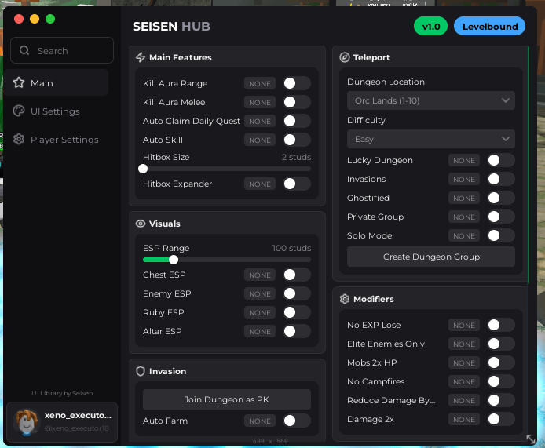Enable Auto Claim Daily Quest switch
The width and height of the screenshot is (545, 448).
tap(297, 121)
